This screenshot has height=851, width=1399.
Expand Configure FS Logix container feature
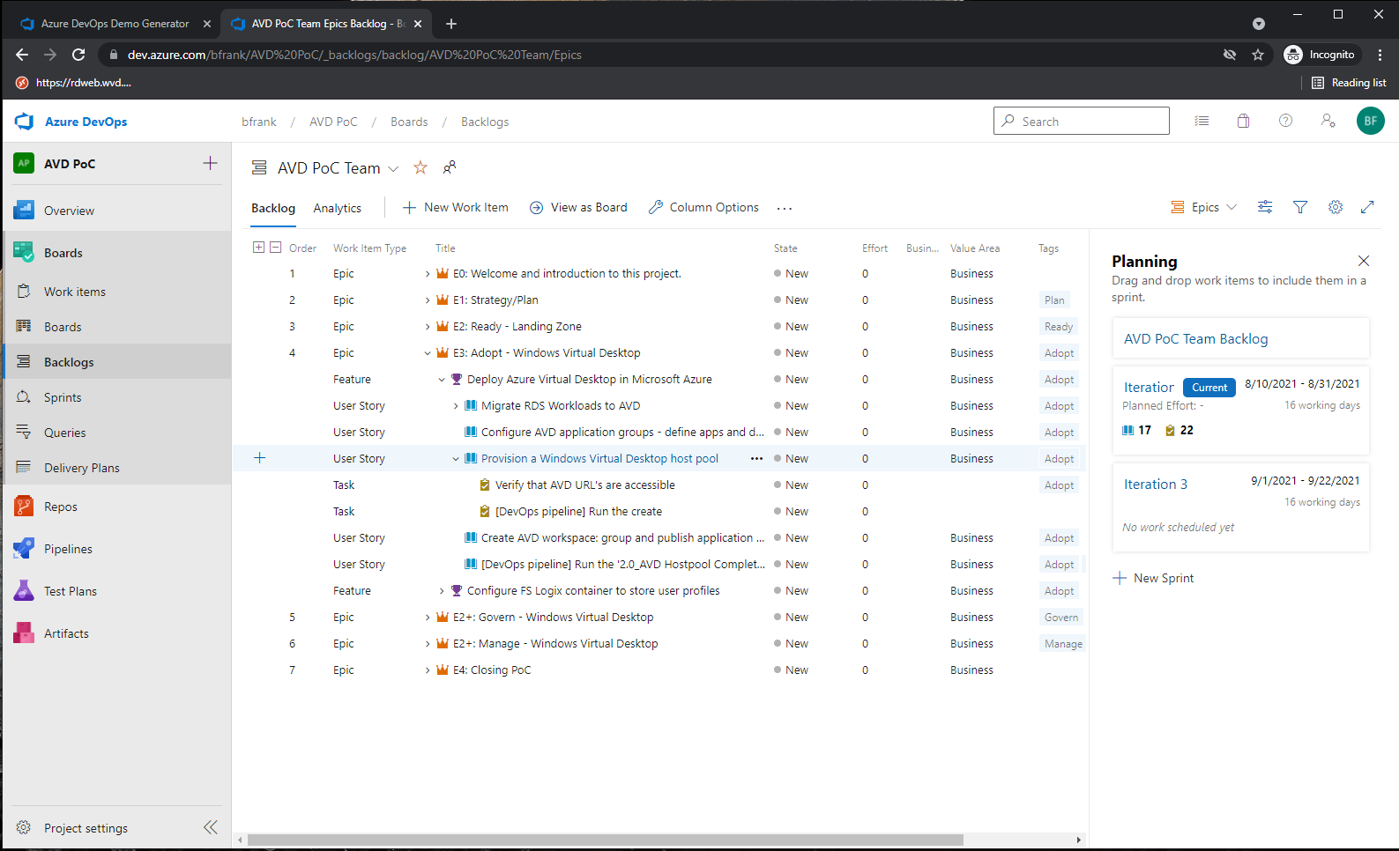coord(442,591)
